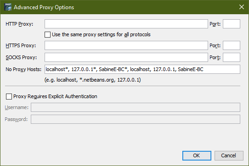
Task: Focus the HTTP Proxy host field
Action: click(x=126, y=24)
